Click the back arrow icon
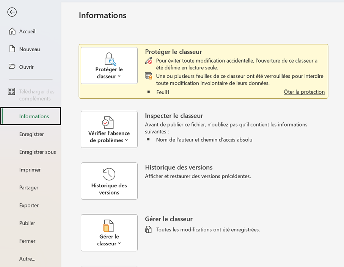Viewport: 344px width, 267px height. coord(12,12)
